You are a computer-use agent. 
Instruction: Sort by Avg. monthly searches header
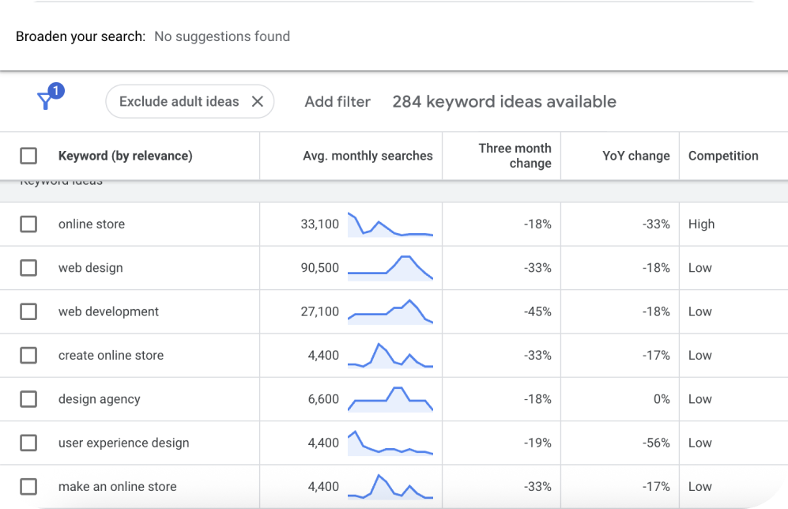[x=368, y=156]
